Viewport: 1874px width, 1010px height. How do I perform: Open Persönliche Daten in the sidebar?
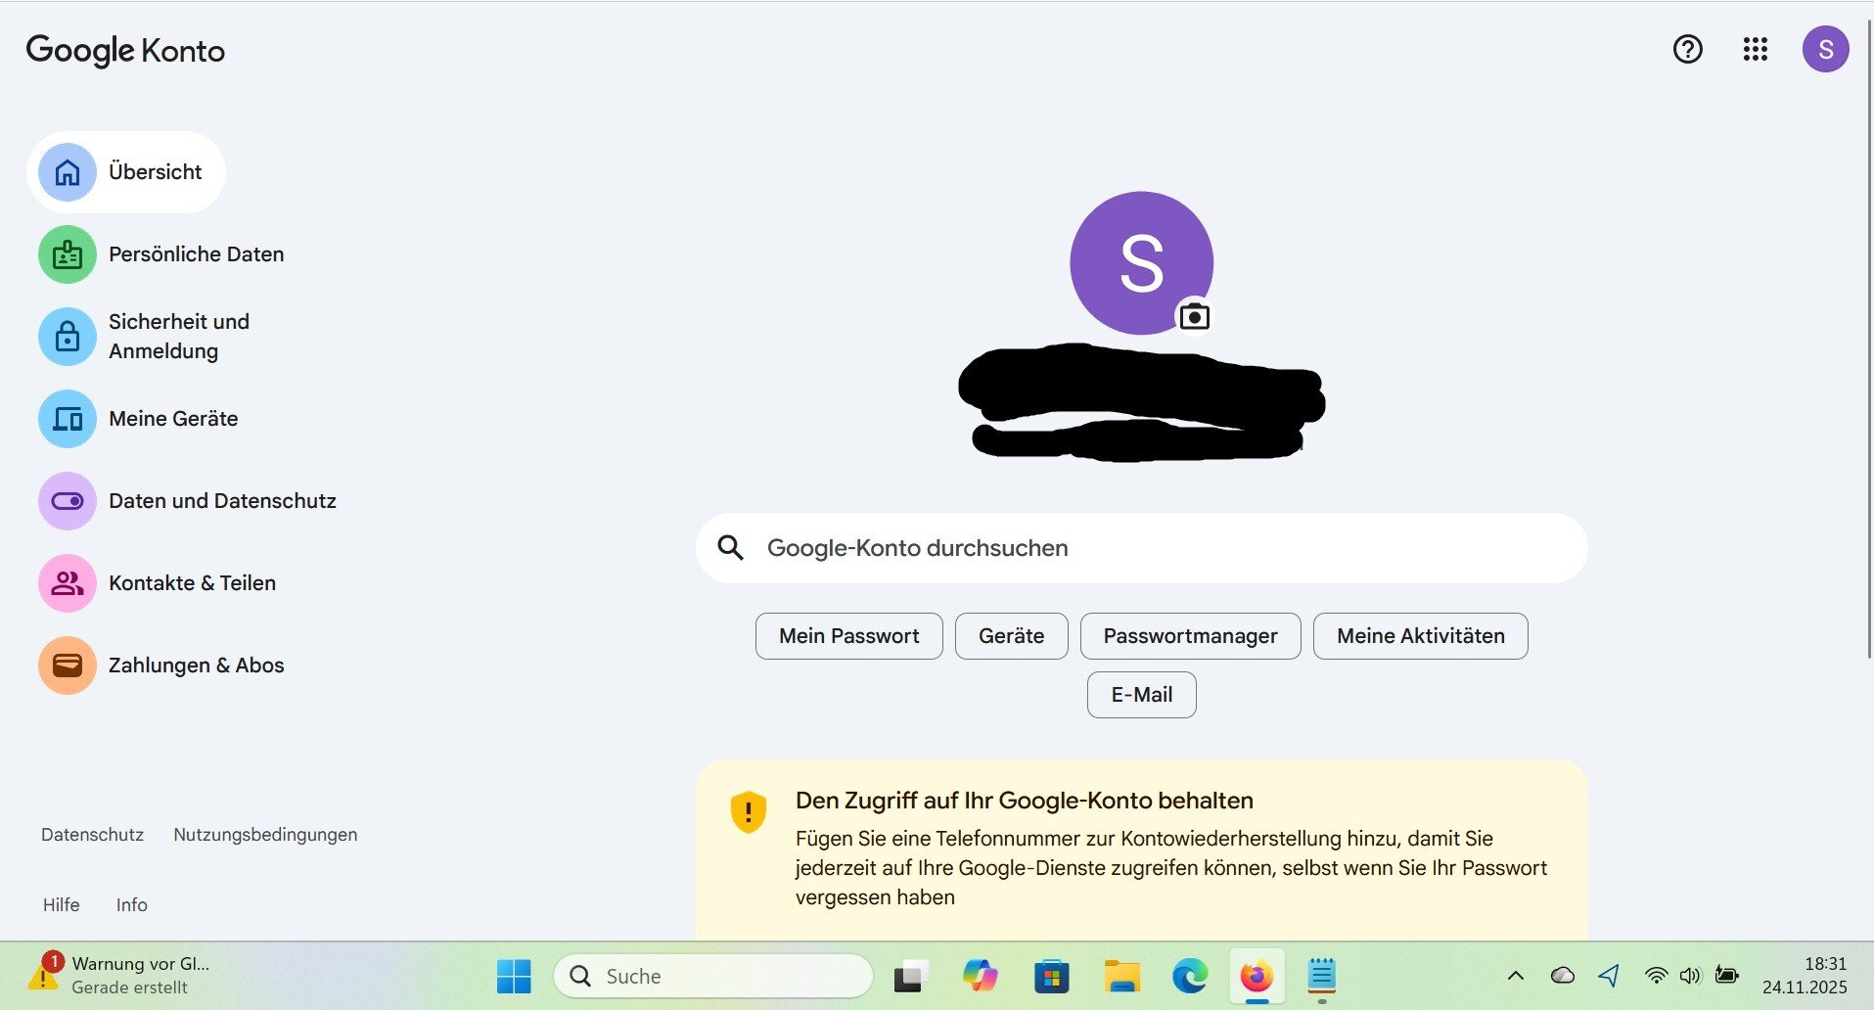196,254
